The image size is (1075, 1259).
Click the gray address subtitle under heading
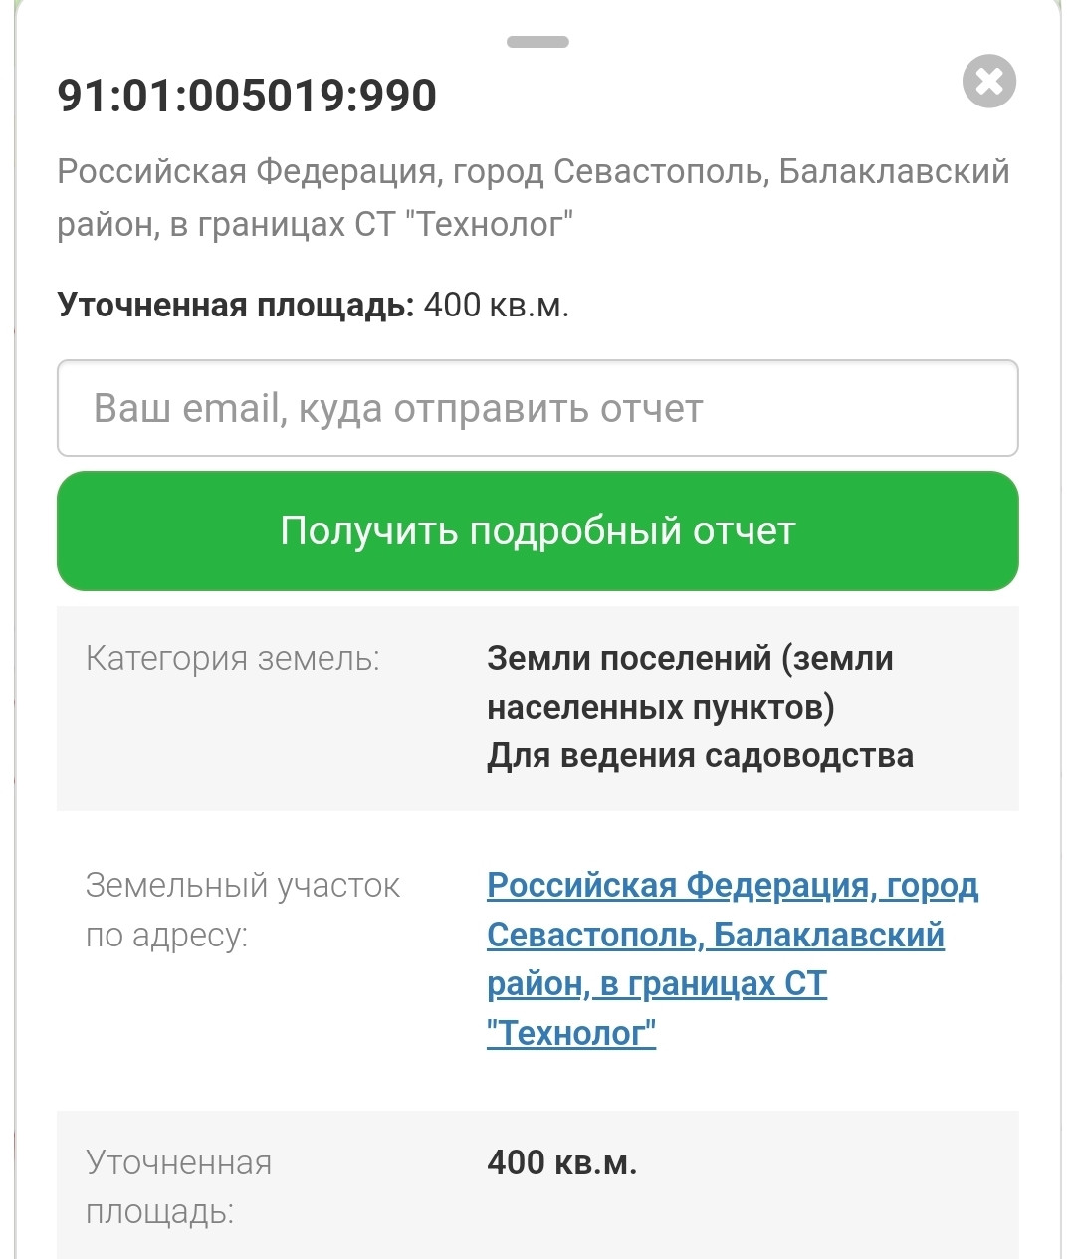(533, 198)
